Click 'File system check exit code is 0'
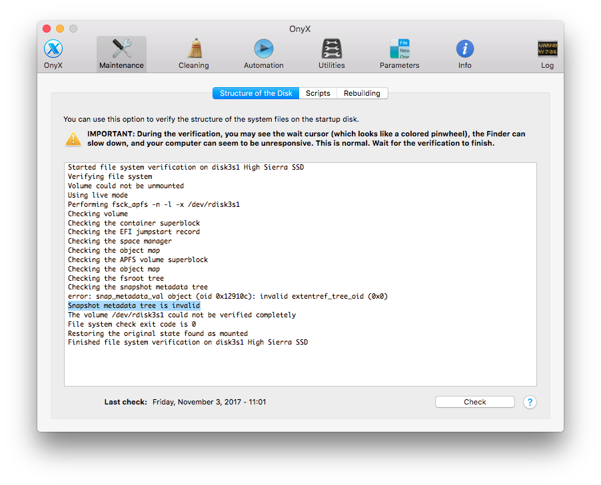This screenshot has width=601, height=485. click(x=132, y=324)
